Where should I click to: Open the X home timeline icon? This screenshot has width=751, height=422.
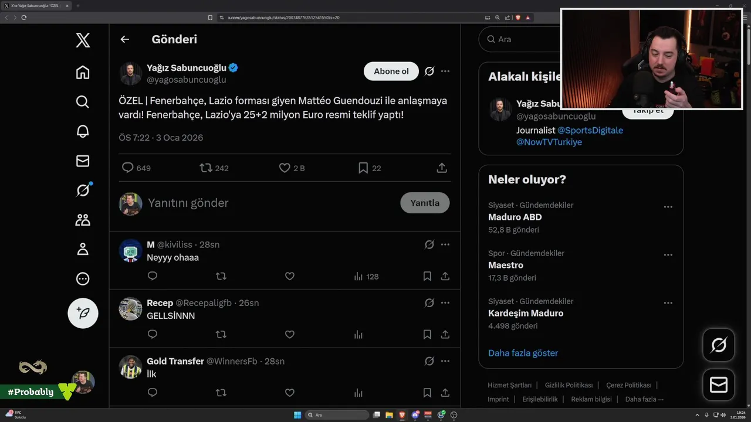[83, 72]
